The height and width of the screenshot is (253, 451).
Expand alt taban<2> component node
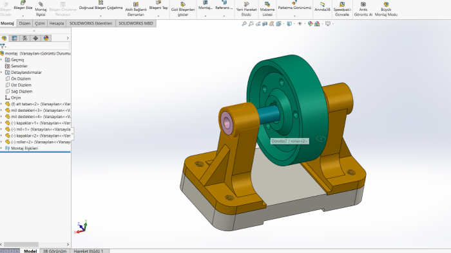click(1, 104)
